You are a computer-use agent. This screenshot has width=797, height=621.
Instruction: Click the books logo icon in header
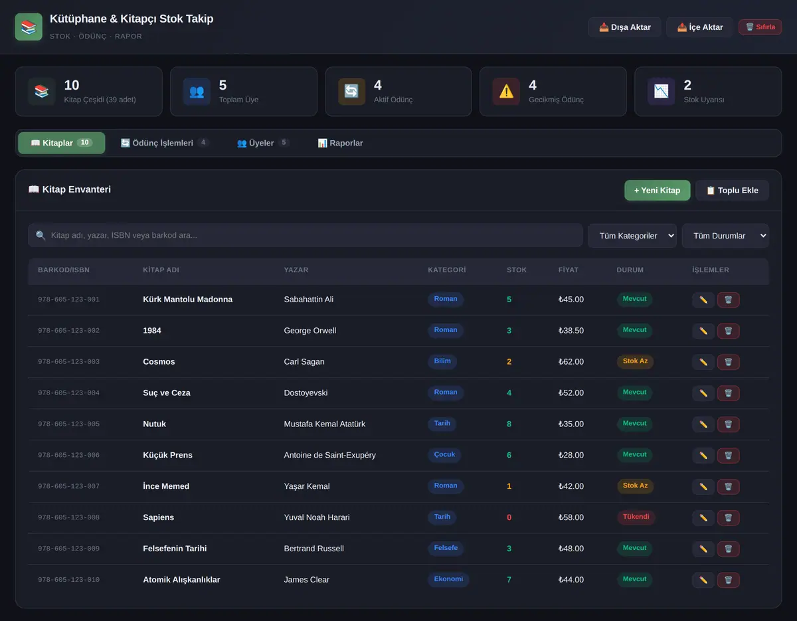click(x=29, y=27)
